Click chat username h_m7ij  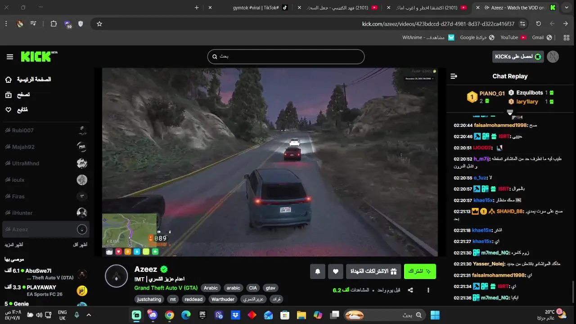pyautogui.click(x=481, y=159)
